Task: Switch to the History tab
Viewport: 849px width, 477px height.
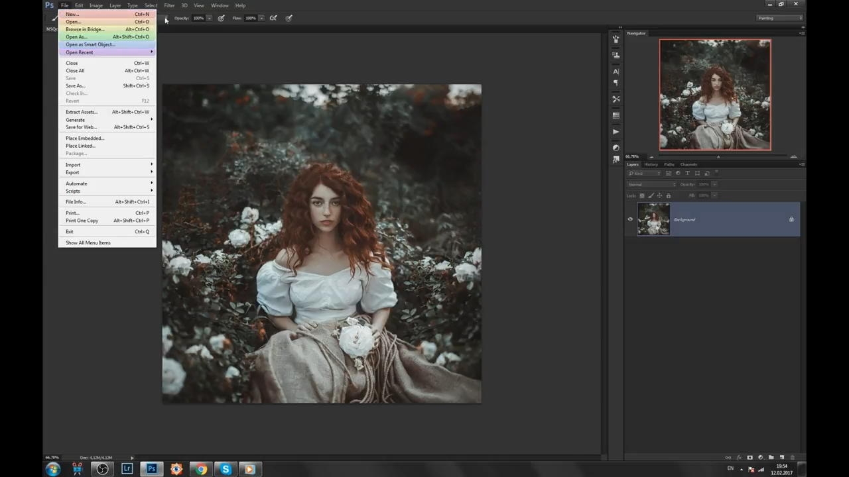Action: click(651, 164)
